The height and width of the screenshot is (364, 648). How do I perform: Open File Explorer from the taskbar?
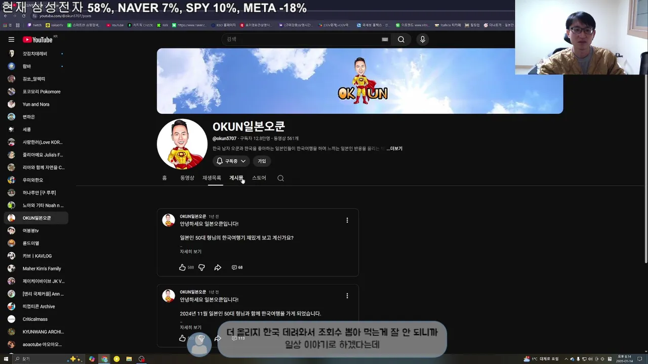(x=129, y=359)
